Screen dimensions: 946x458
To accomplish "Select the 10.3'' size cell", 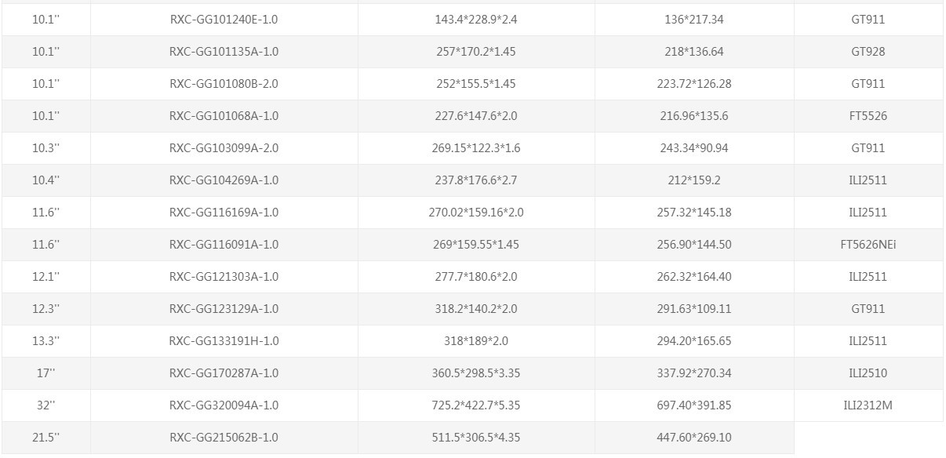I will [46, 148].
